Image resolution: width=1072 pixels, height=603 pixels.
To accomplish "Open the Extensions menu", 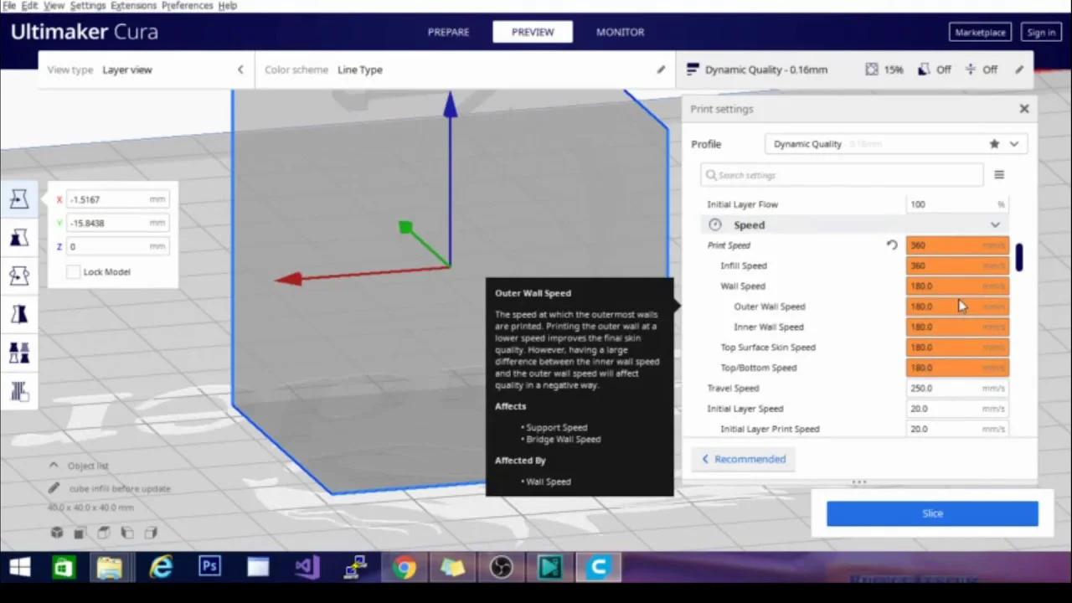I will [x=133, y=6].
